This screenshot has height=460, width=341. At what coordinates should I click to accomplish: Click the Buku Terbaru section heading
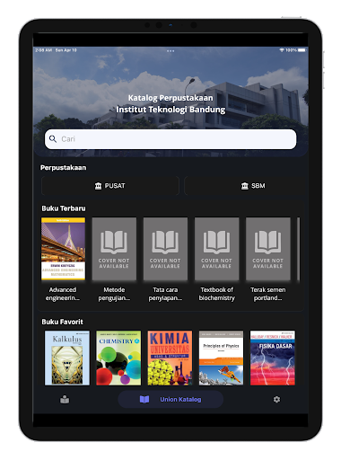(x=64, y=208)
